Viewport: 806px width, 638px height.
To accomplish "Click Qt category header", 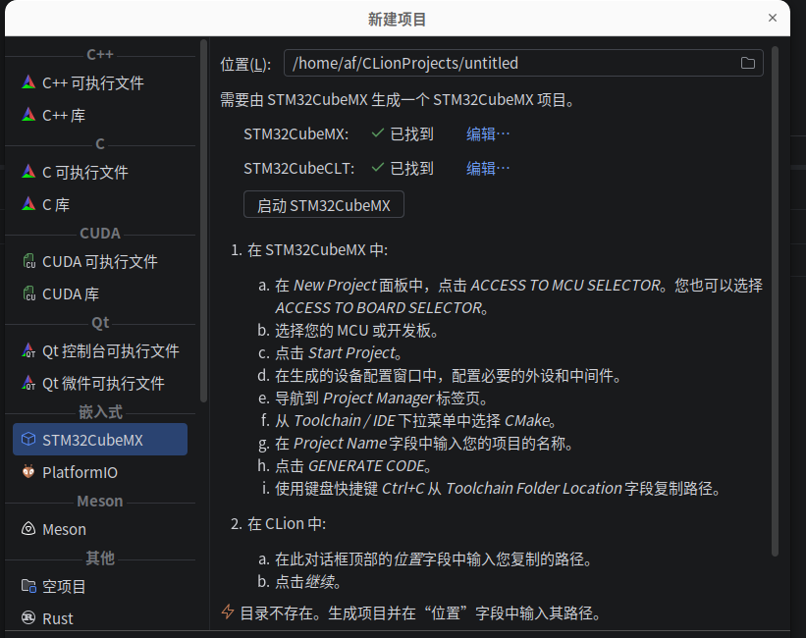I will click(x=100, y=323).
